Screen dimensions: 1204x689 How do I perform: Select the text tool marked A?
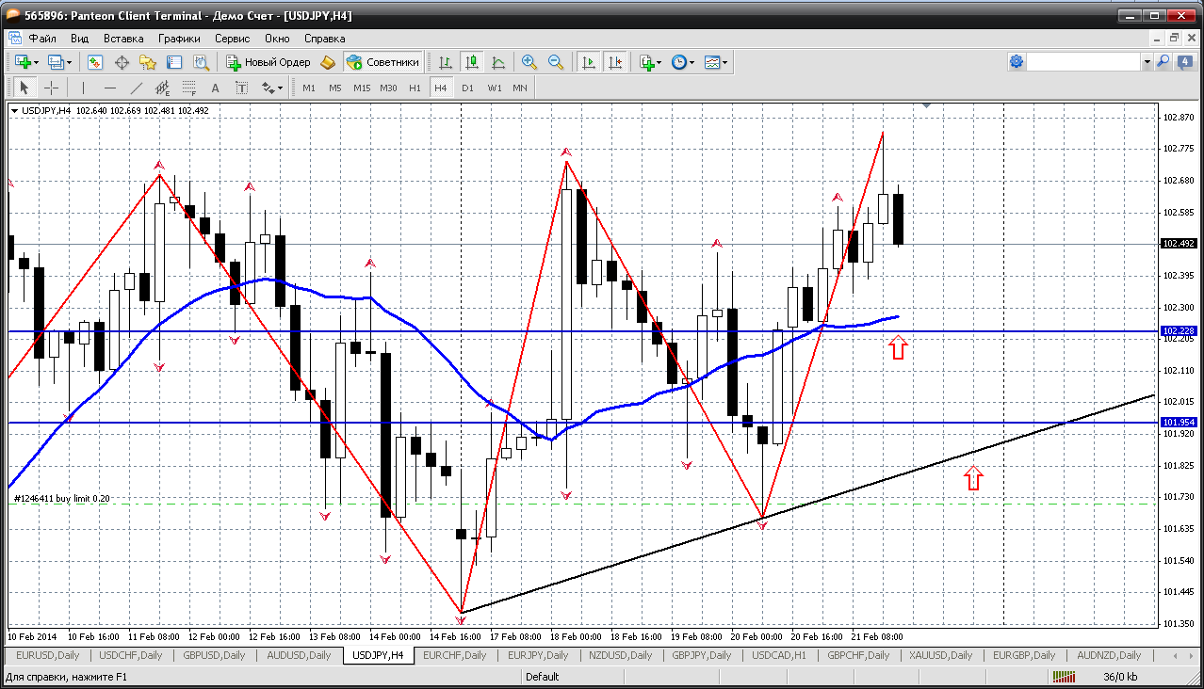coord(215,88)
